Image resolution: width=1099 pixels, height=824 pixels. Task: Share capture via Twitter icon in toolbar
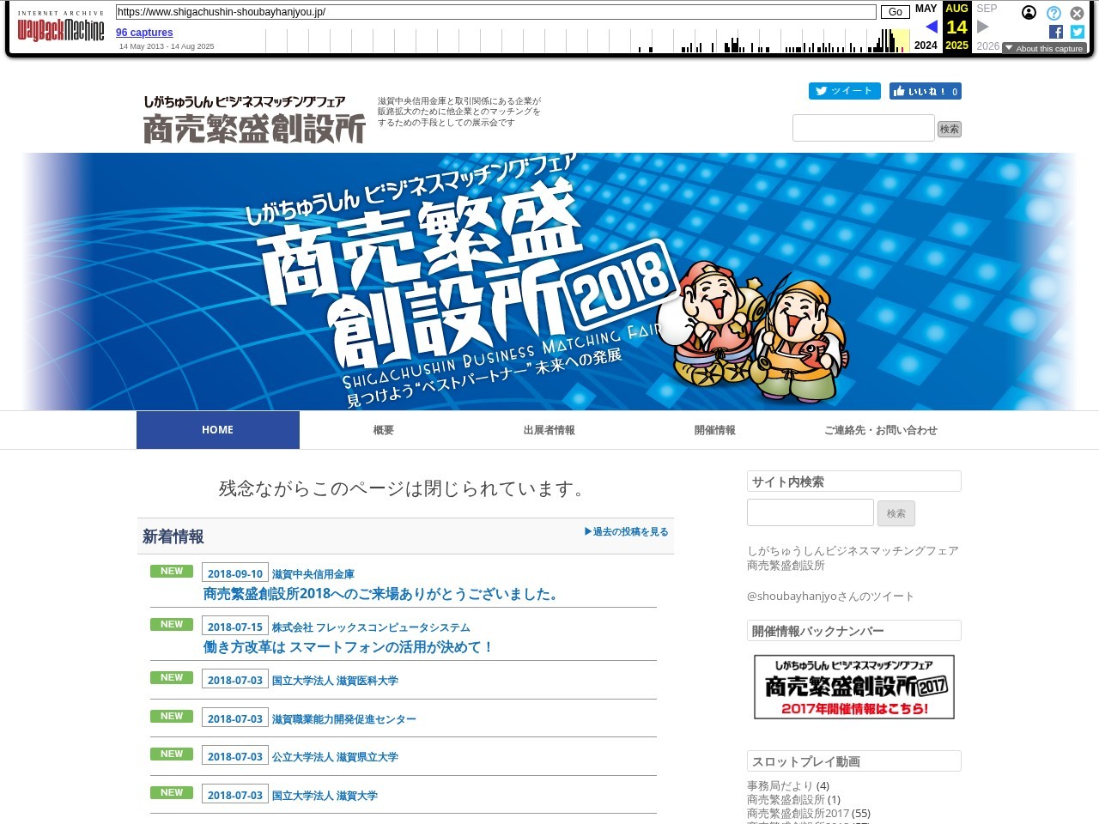pos(1078,32)
